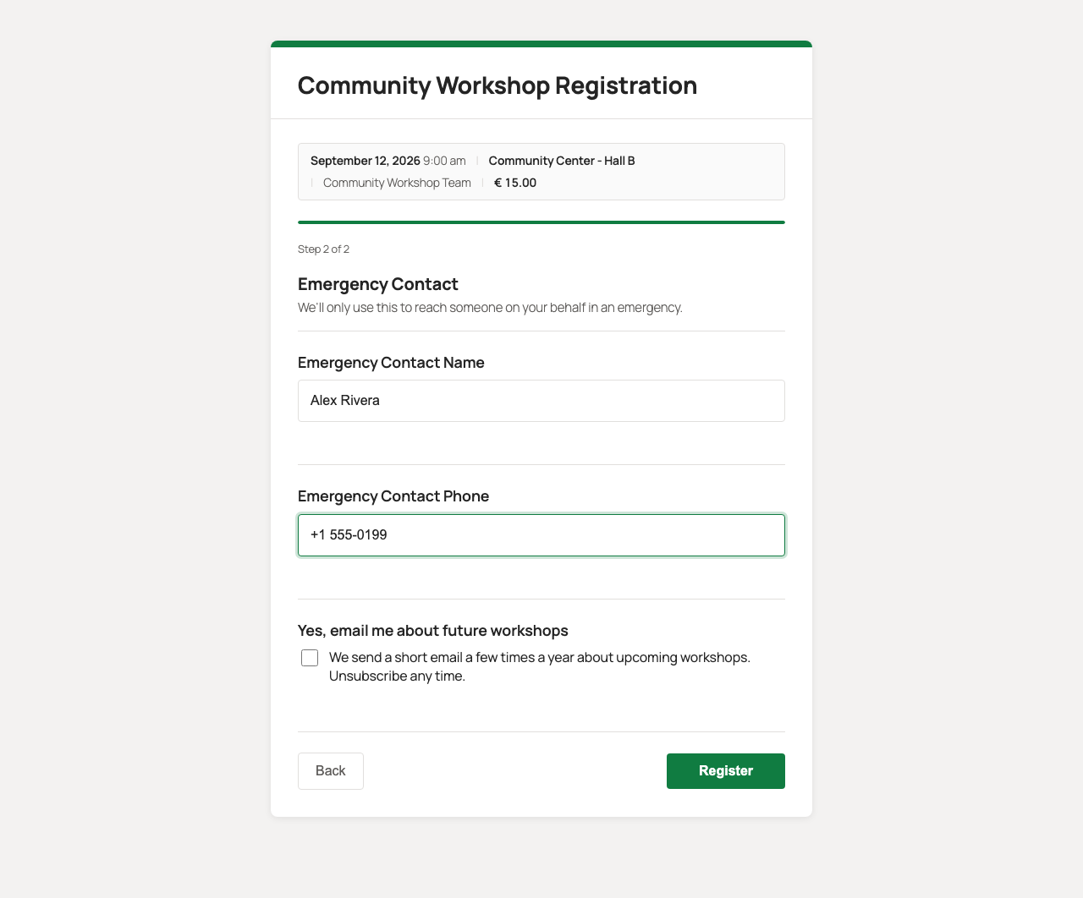
Task: Click the 9:00 am event time
Action: click(444, 161)
